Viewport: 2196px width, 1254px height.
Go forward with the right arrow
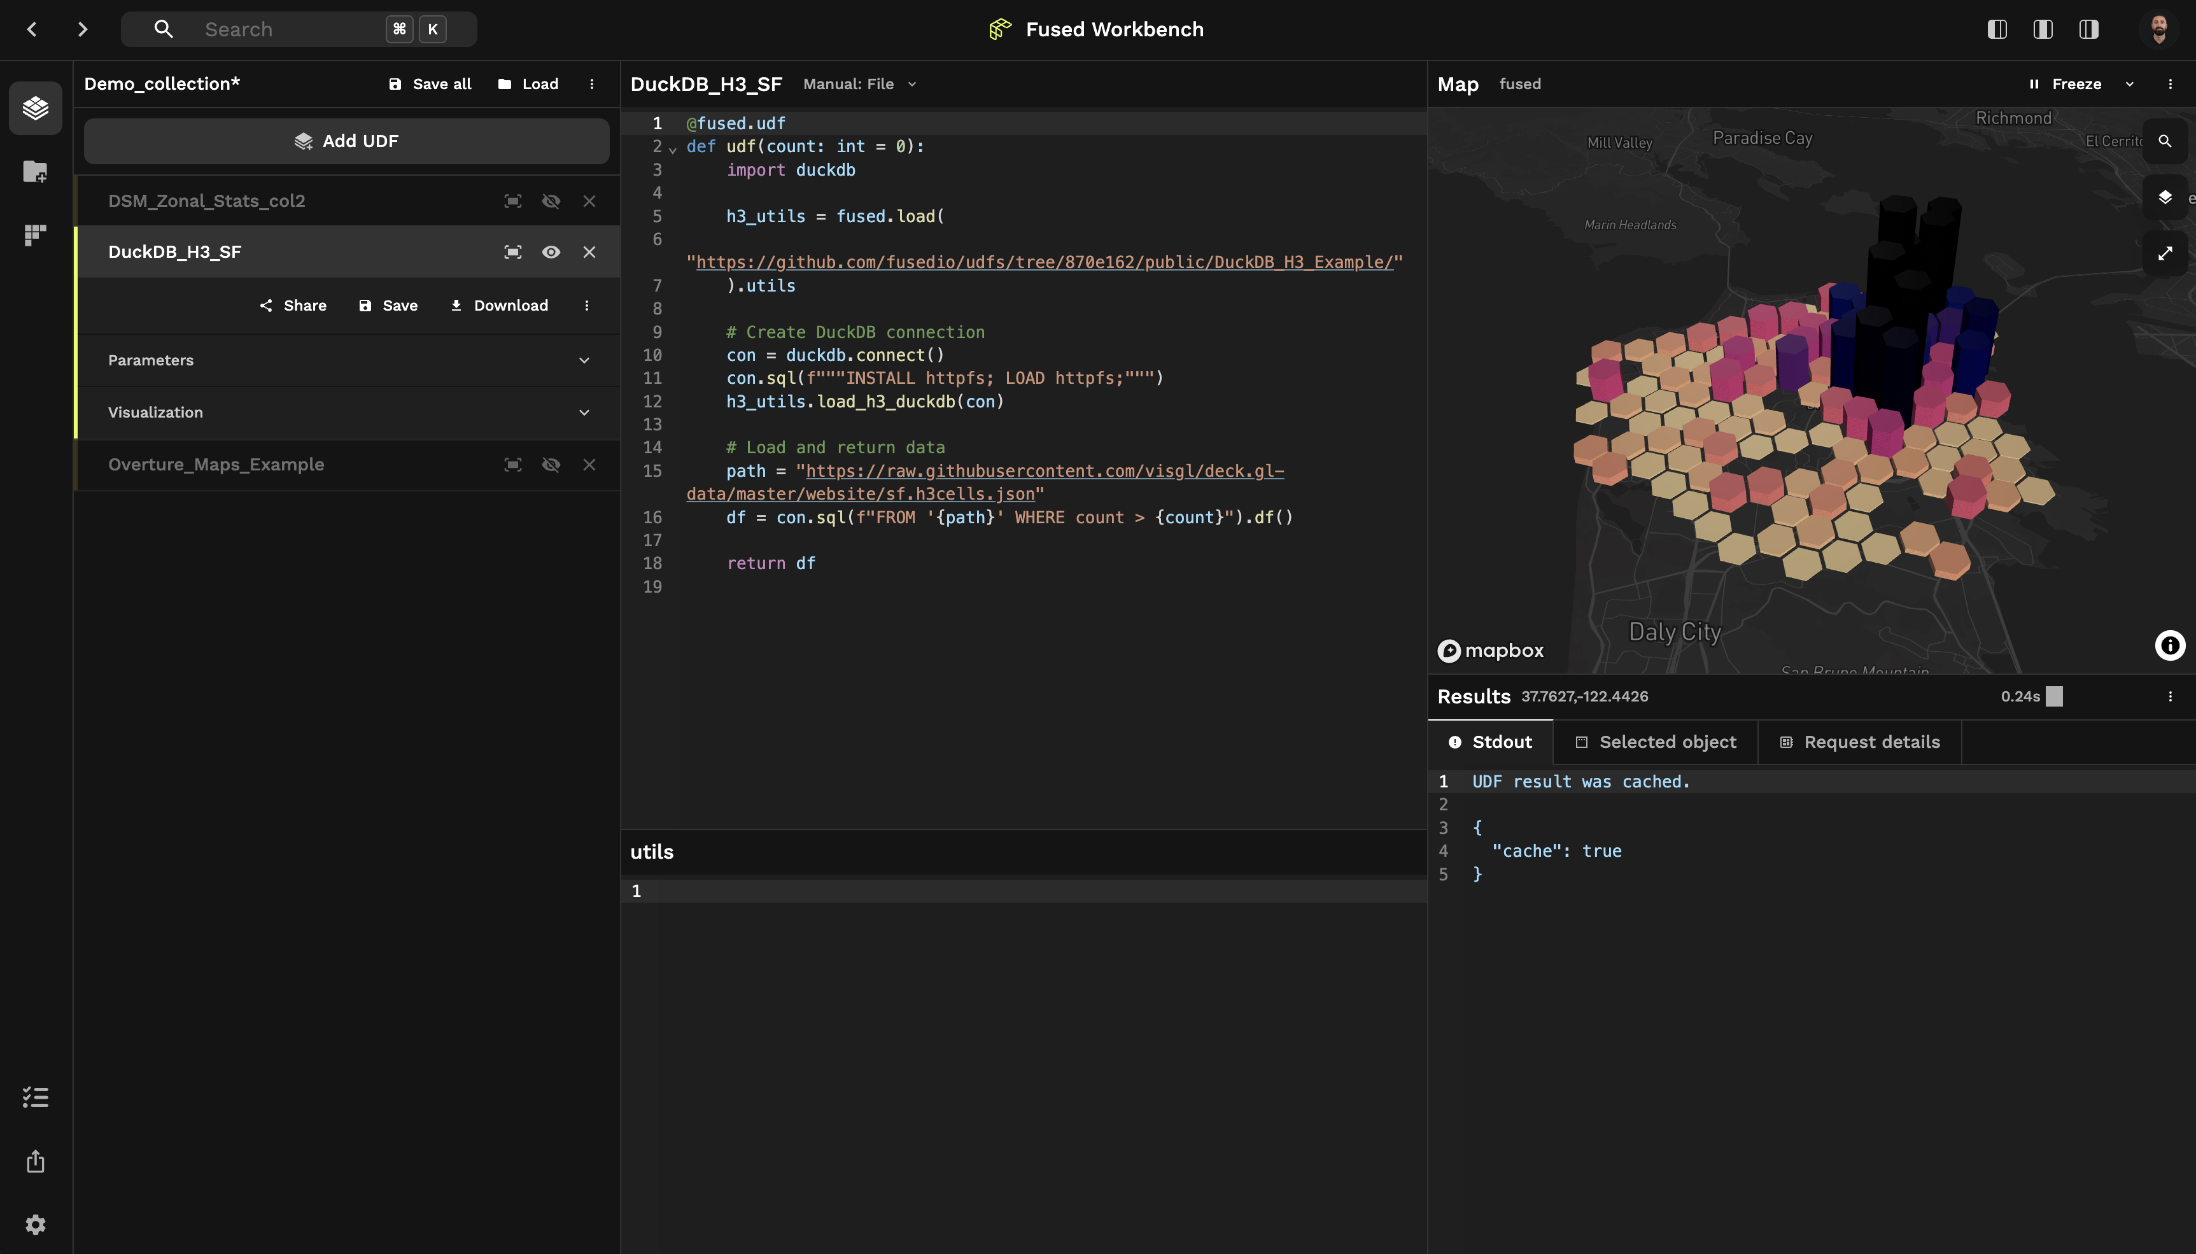coord(83,29)
